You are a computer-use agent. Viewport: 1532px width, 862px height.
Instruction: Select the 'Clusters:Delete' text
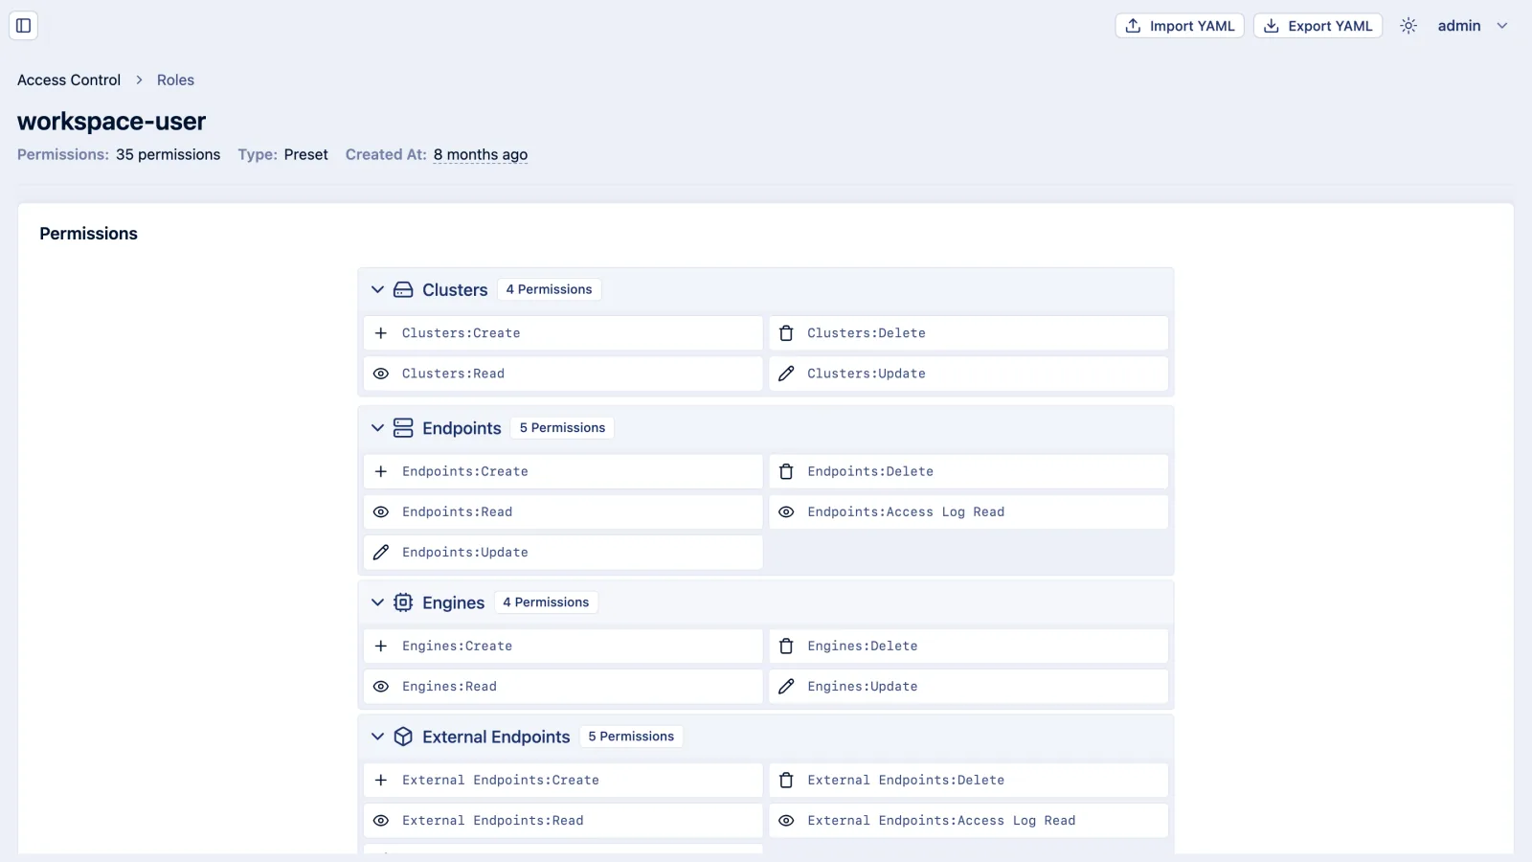pos(867,333)
